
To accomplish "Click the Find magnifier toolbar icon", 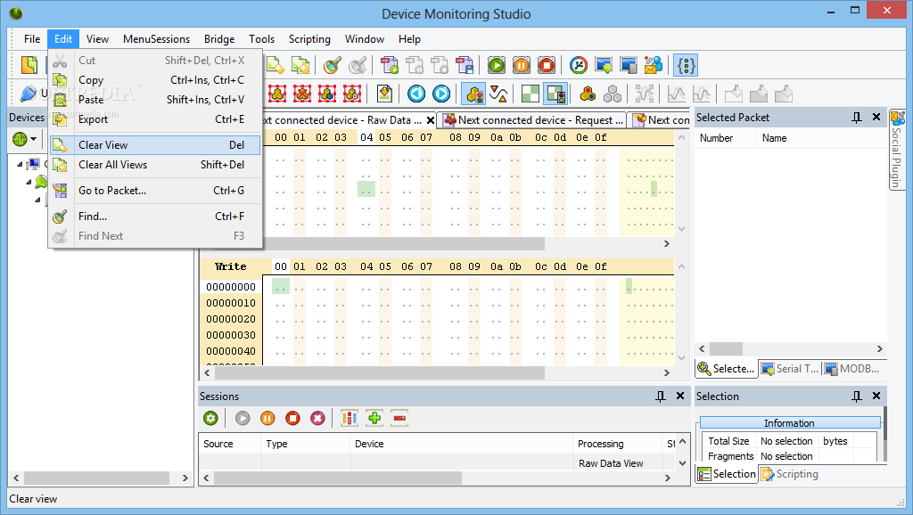I will (333, 65).
